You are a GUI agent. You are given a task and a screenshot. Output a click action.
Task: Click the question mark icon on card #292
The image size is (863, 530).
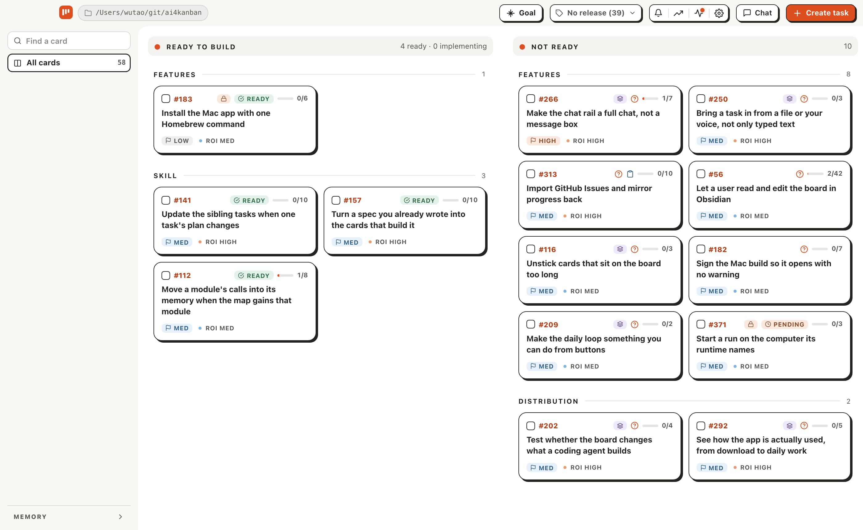tap(804, 426)
